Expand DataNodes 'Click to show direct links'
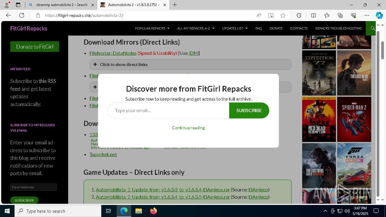Screen dimensions: 386x217 click(190, 64)
